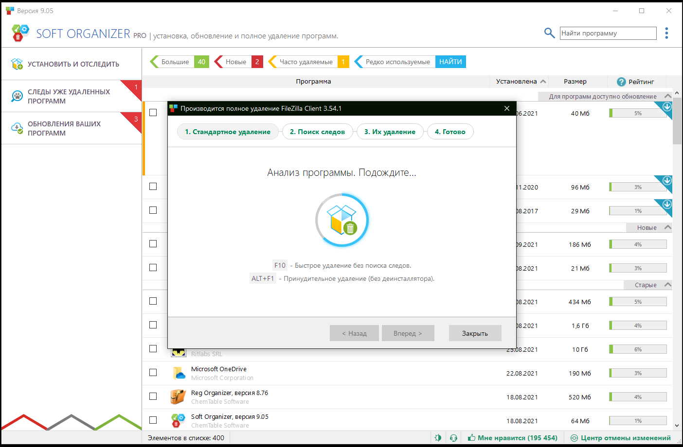
Task: Tick the checkbox on the 29 МБ row
Action: click(x=153, y=210)
